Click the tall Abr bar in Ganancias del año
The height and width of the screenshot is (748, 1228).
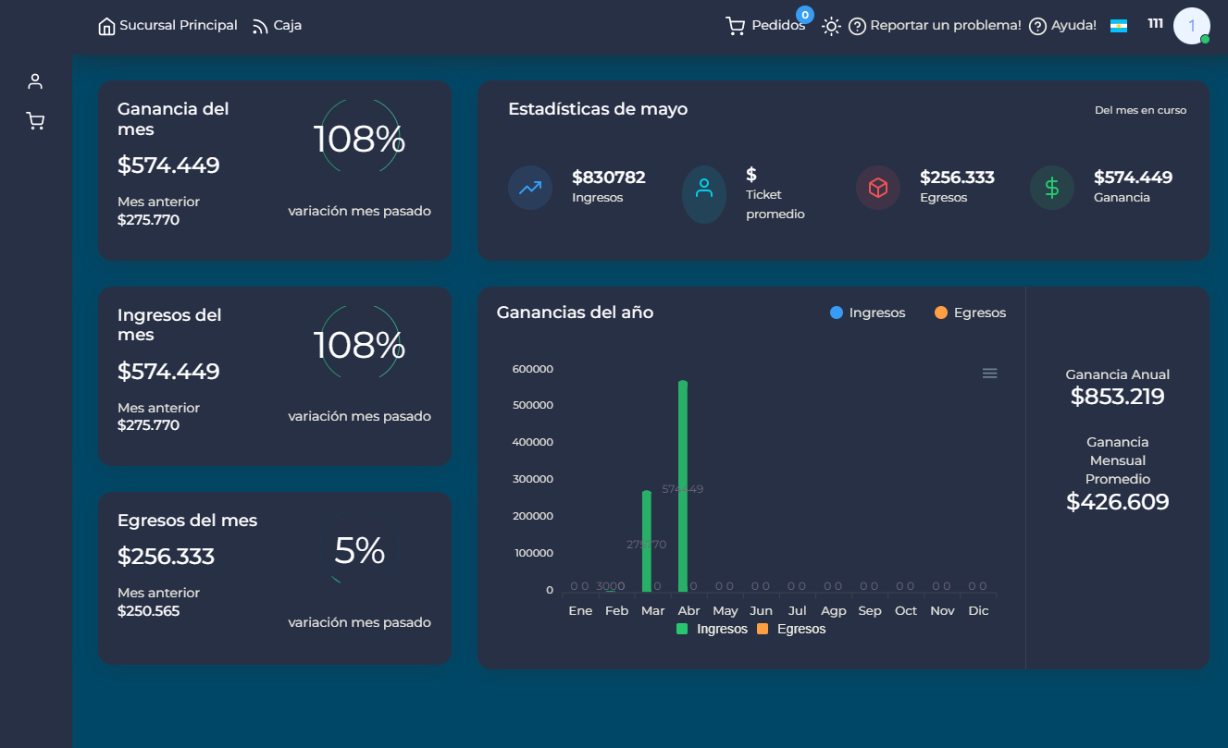point(683,481)
